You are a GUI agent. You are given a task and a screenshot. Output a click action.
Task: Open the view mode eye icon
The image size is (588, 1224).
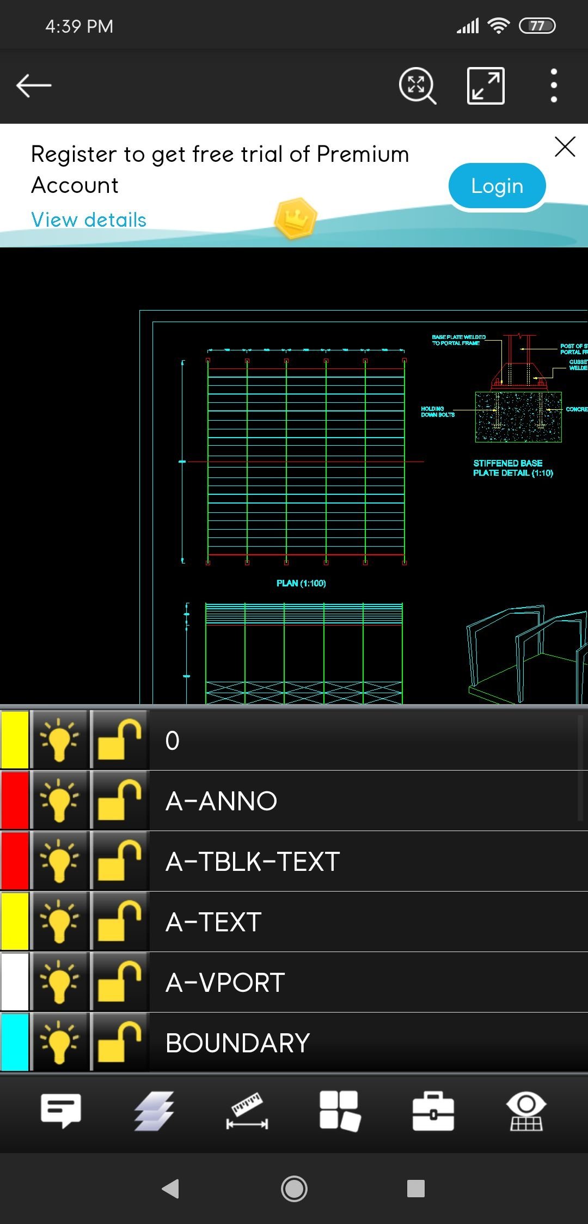[526, 1111]
